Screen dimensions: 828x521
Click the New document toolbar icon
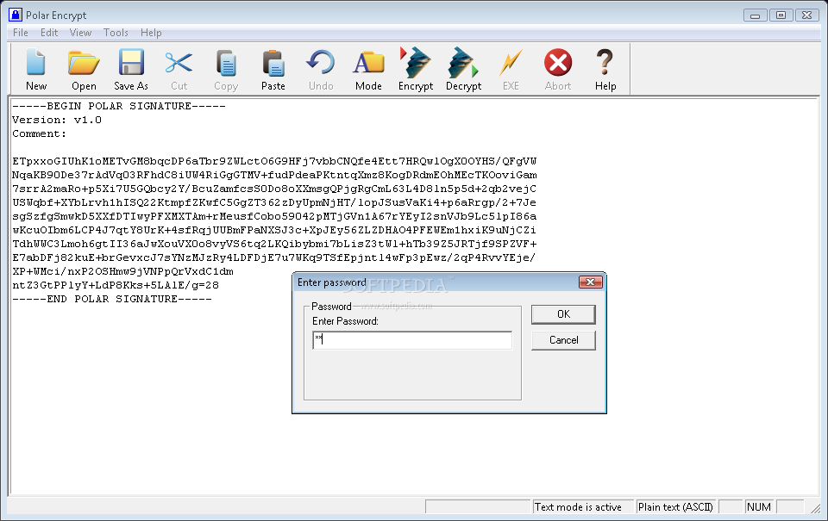click(36, 63)
